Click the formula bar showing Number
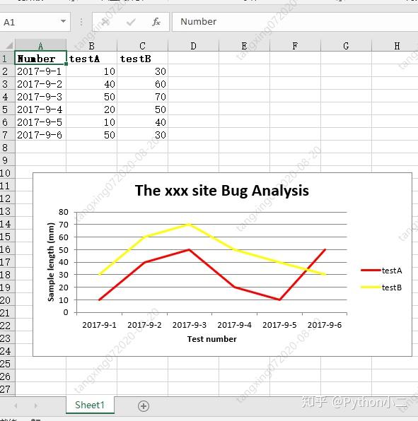Screen dimensions: 418x421 [x=295, y=22]
